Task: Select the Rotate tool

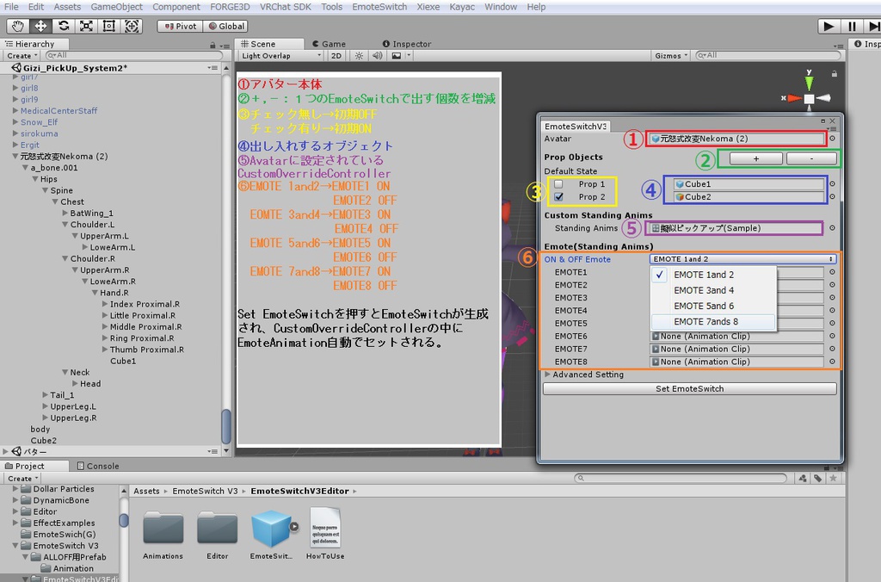Action: click(64, 27)
